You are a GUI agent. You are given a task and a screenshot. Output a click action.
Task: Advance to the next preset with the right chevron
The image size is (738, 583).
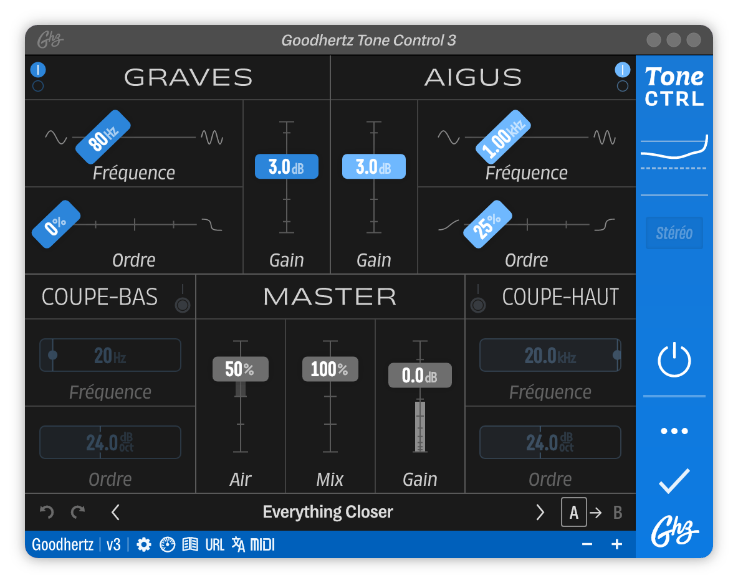(541, 511)
